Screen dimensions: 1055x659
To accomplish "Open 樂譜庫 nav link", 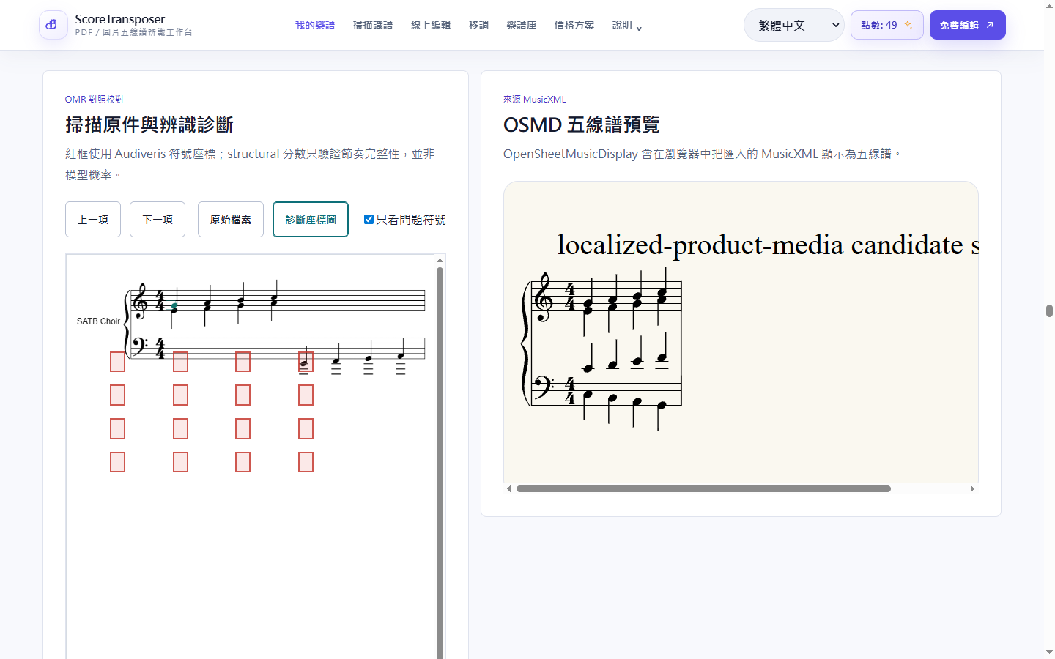I will pos(522,25).
